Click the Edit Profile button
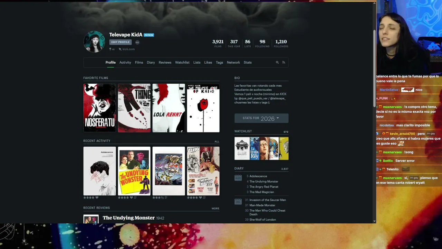The image size is (442, 249). point(121,42)
